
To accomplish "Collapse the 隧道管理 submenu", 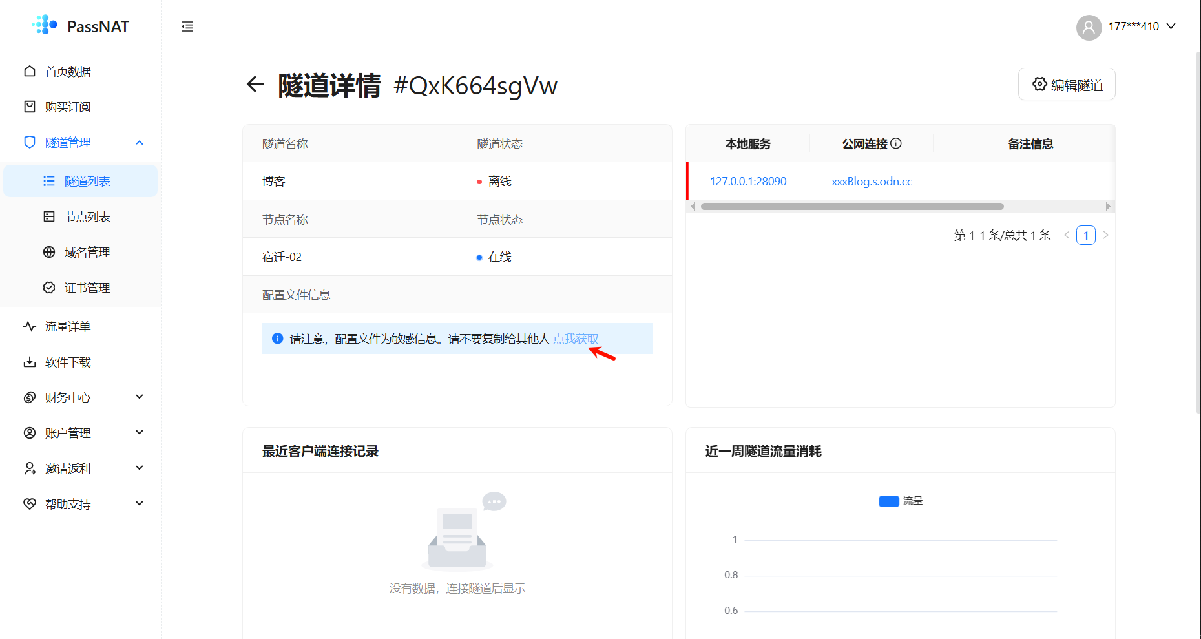I will pos(140,142).
